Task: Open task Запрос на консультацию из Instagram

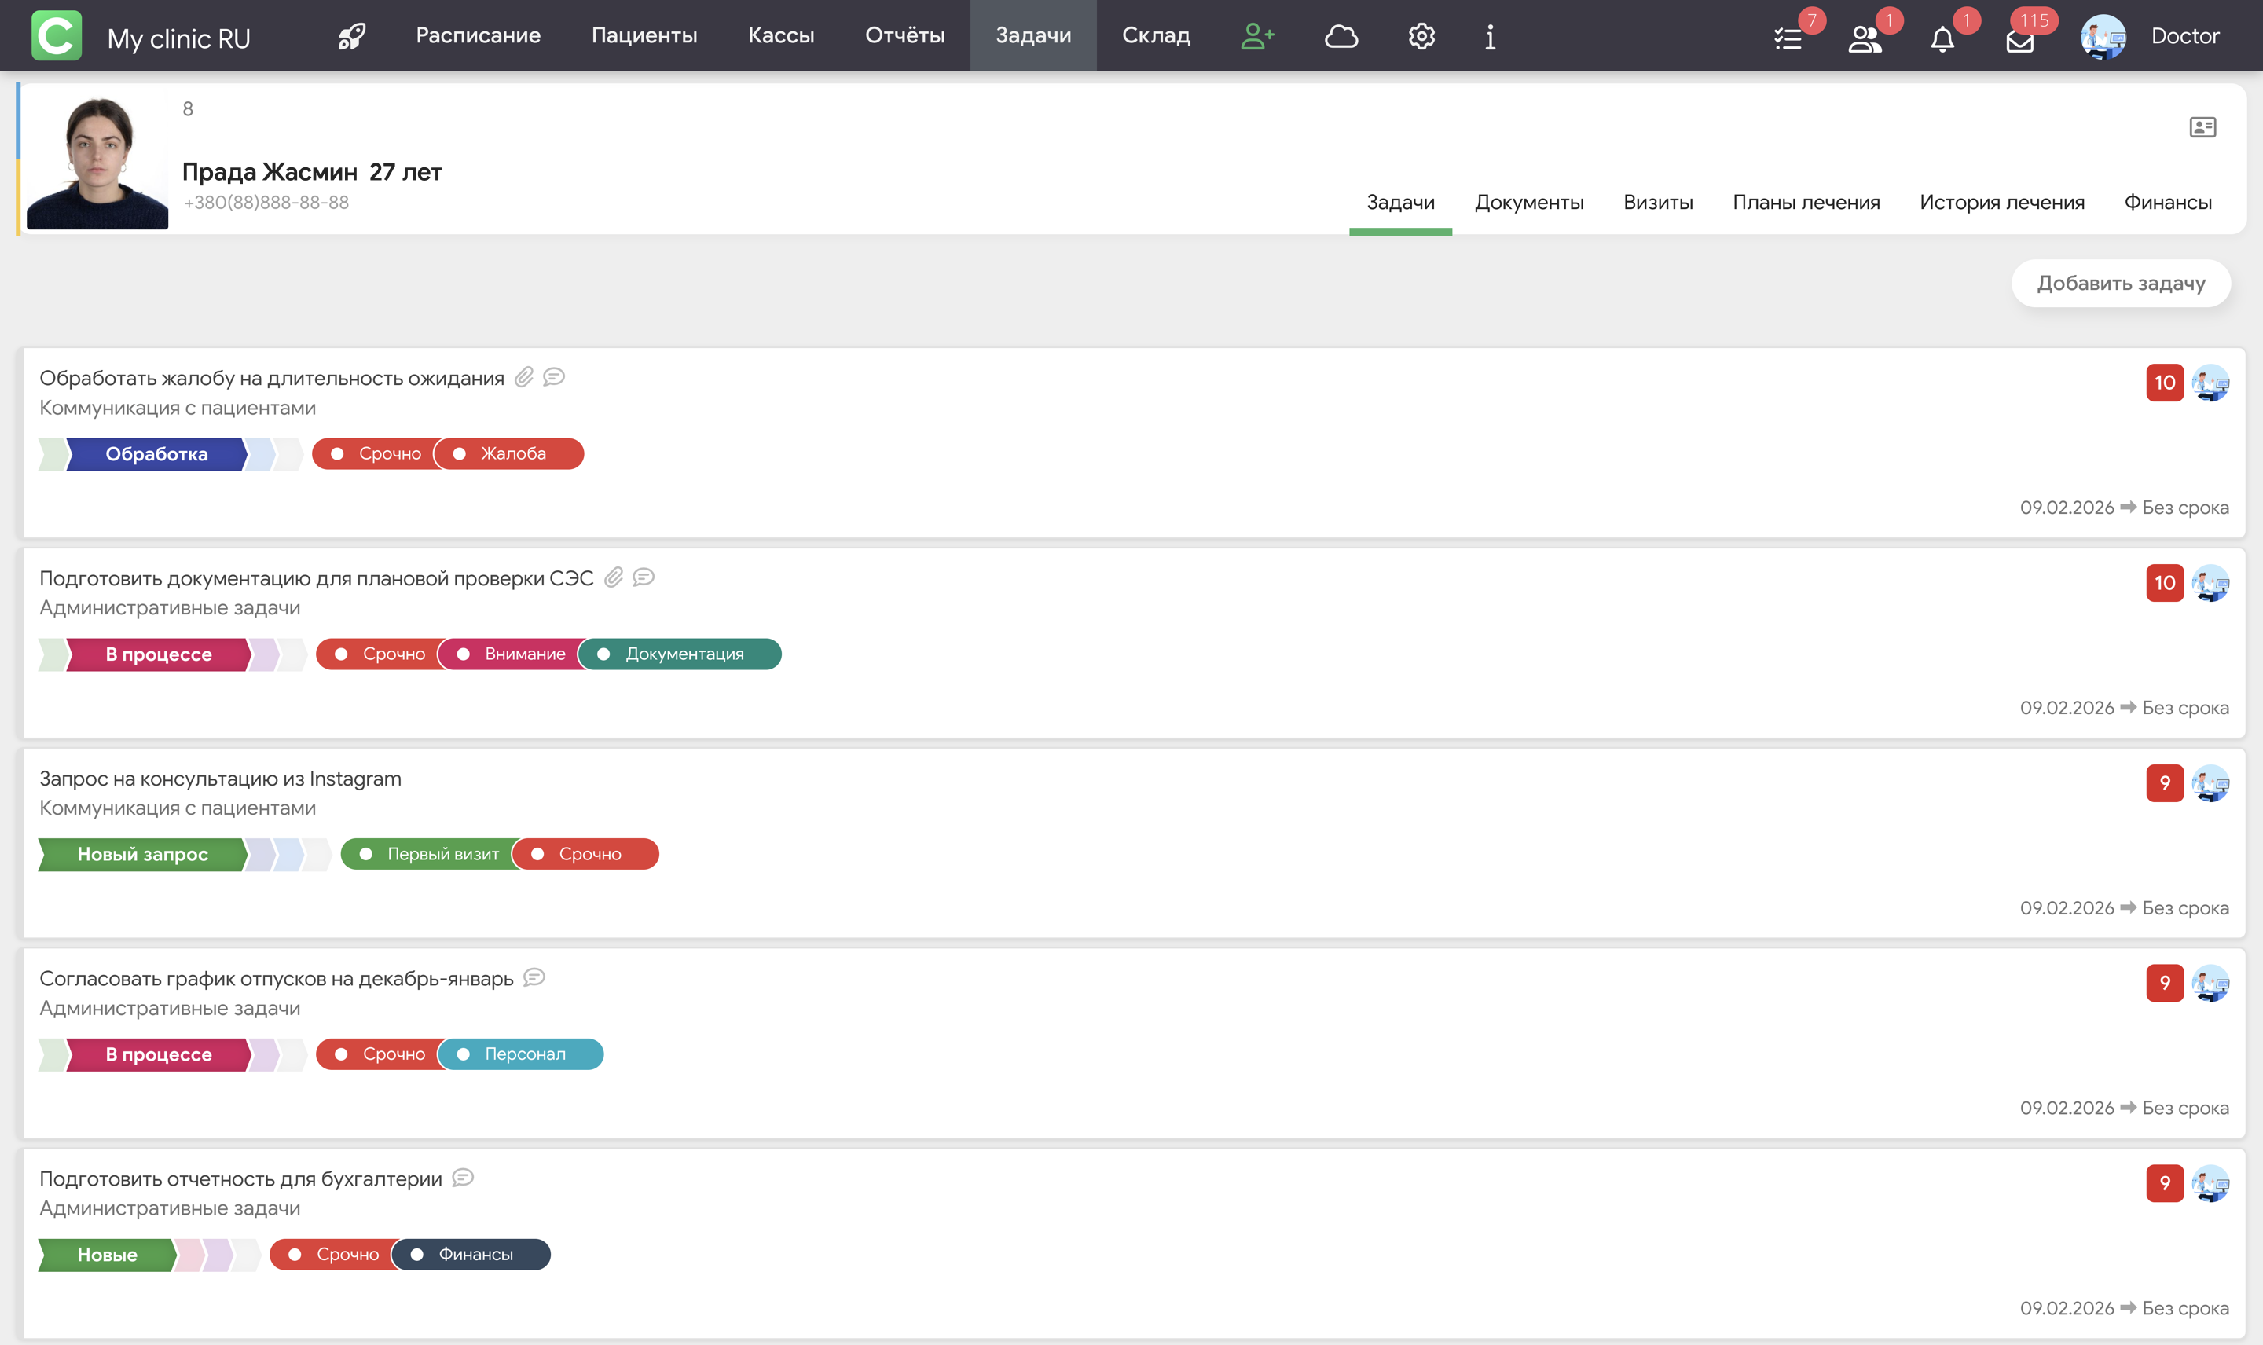Action: point(219,779)
